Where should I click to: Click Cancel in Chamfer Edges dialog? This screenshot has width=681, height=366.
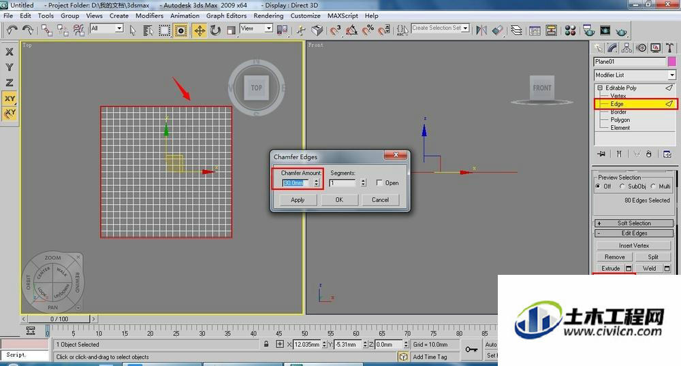(380, 200)
